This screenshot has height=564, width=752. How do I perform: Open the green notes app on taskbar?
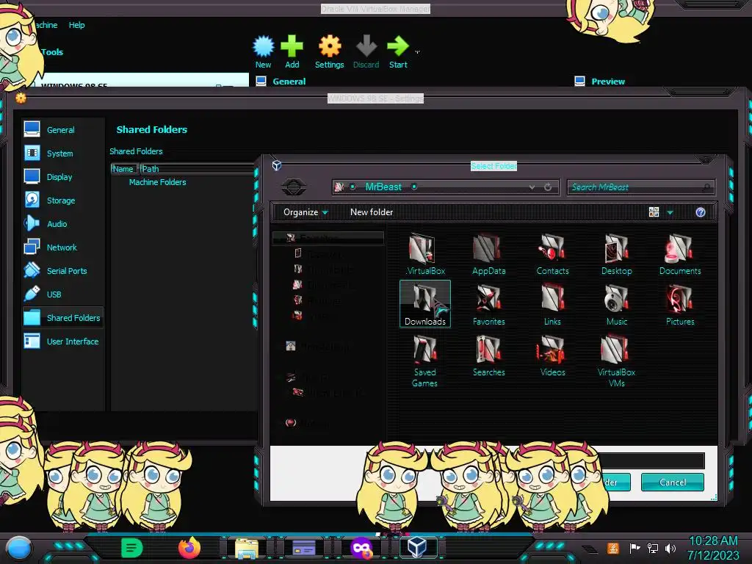[x=131, y=548]
